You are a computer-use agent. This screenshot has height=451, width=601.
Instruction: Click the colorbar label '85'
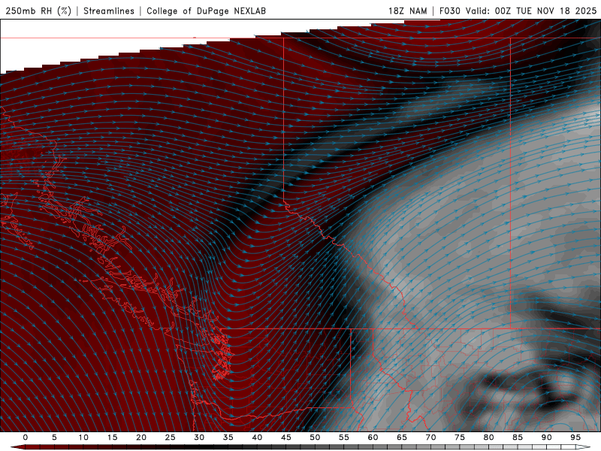[518, 437]
